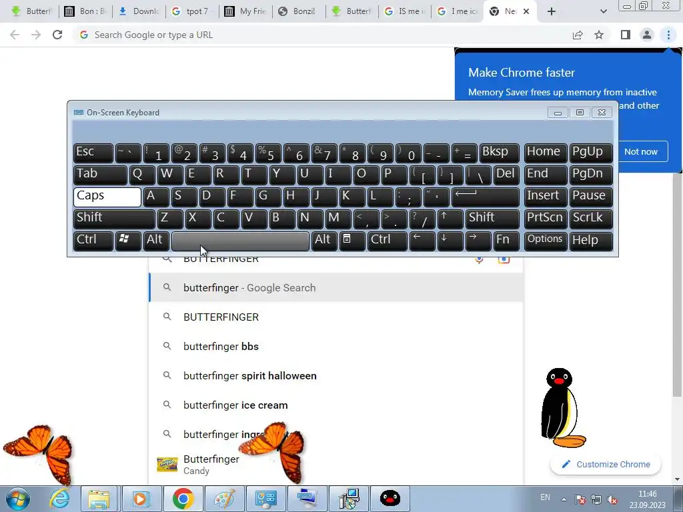This screenshot has width=683, height=512.
Task: Select 'butterfinger ice cream' suggestion
Action: click(336, 405)
